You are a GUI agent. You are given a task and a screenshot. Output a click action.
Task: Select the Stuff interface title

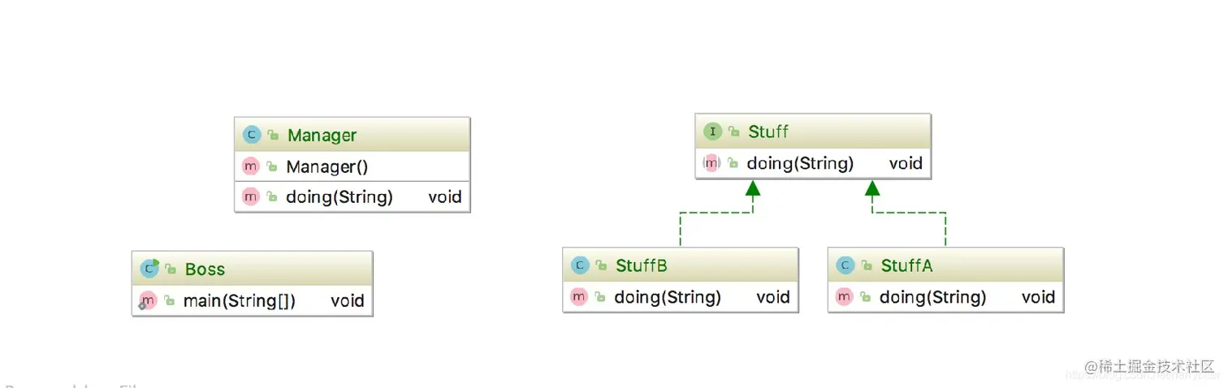point(768,131)
